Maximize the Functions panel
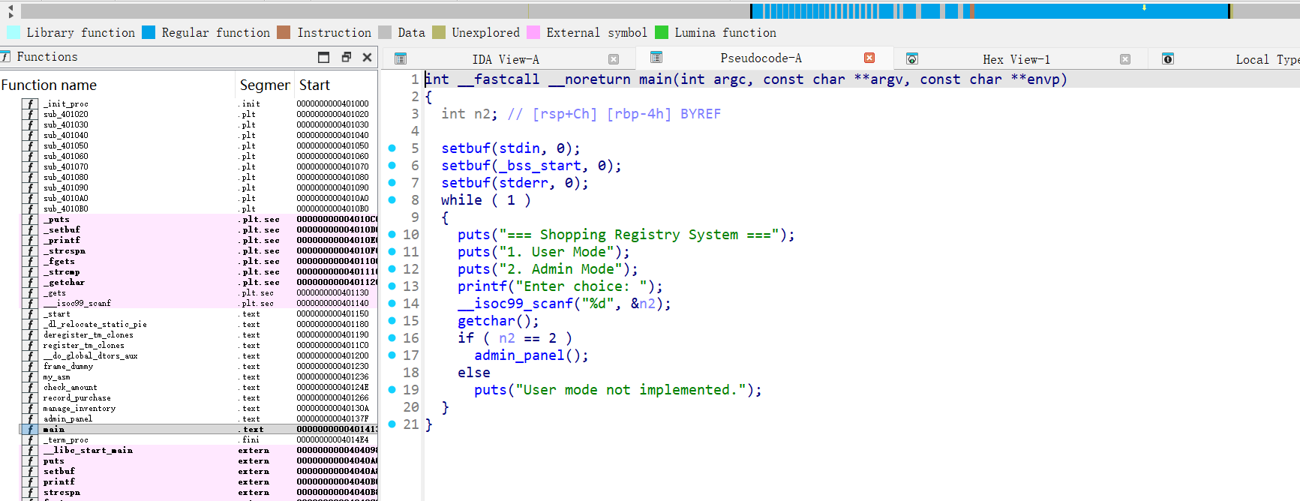 click(324, 57)
